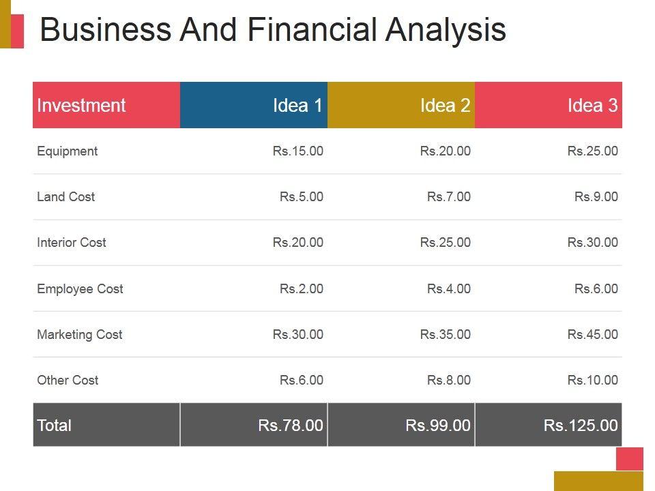This screenshot has height=491, width=655.
Task: Click the Marketing Cost label
Action: coord(80,334)
